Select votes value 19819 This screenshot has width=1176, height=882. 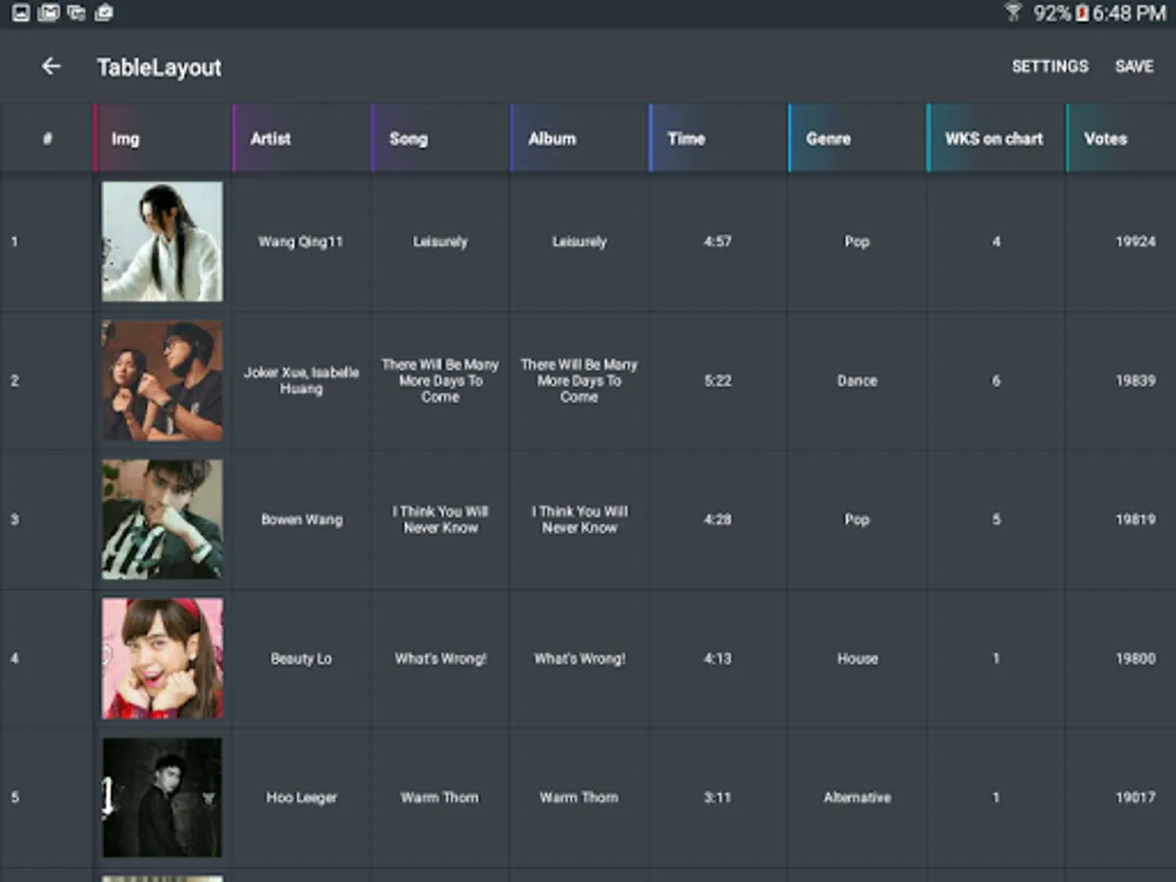(1135, 519)
